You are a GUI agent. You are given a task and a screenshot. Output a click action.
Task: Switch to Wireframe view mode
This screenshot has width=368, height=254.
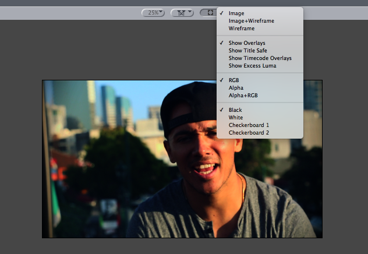click(260, 29)
